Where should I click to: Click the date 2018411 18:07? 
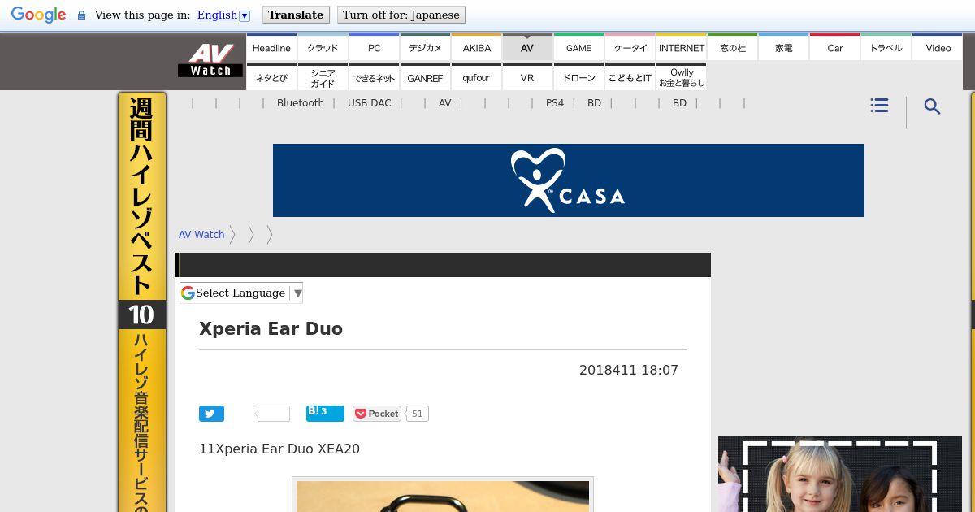coord(629,370)
